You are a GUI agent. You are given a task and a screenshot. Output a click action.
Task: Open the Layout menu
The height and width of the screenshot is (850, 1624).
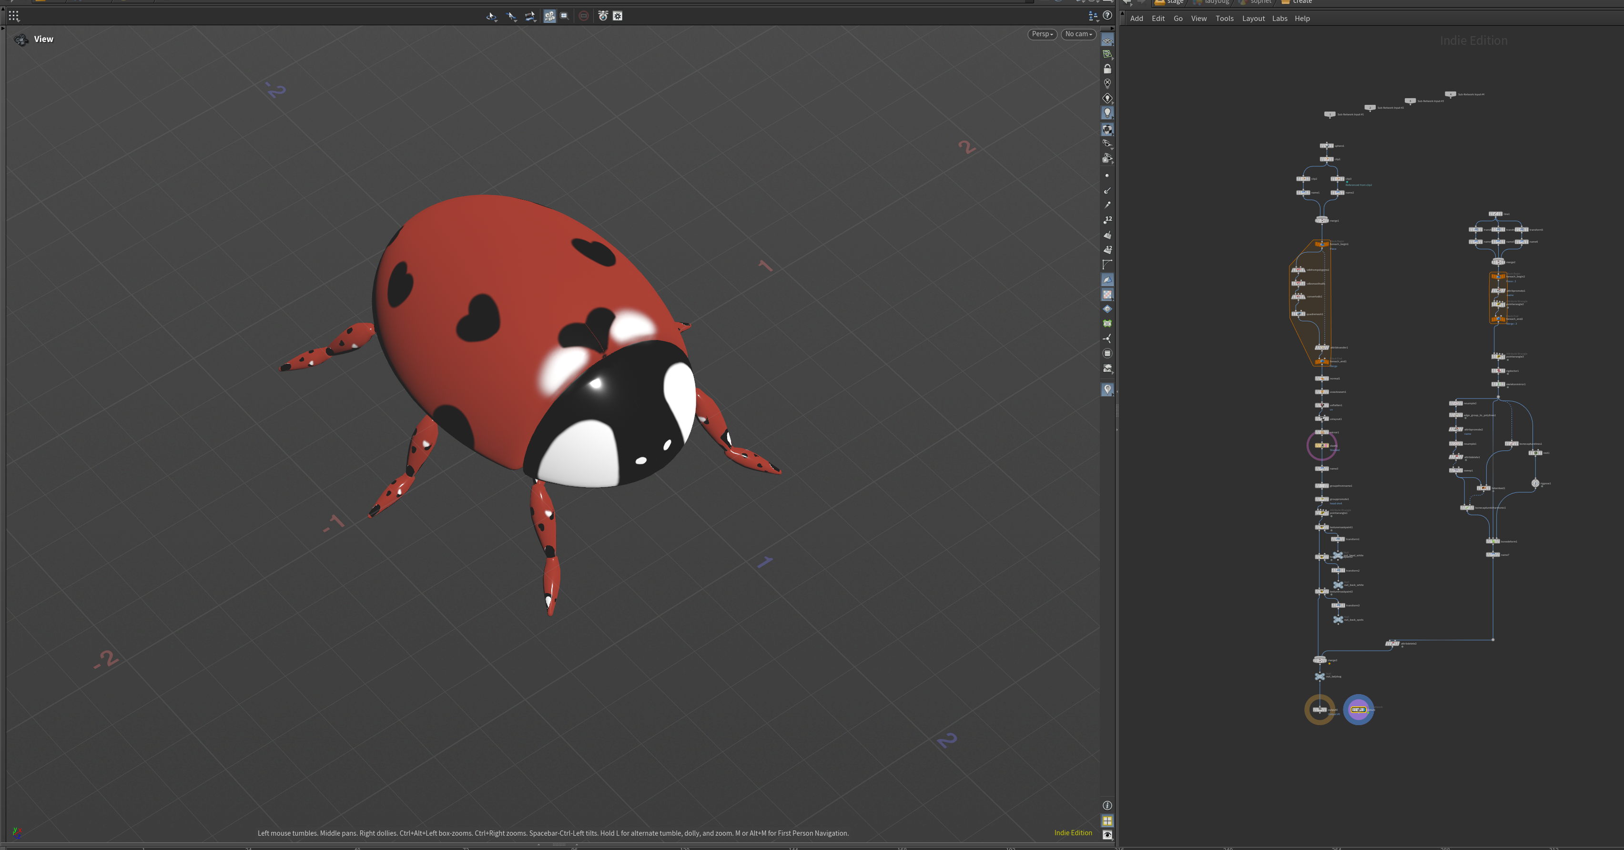[1253, 18]
